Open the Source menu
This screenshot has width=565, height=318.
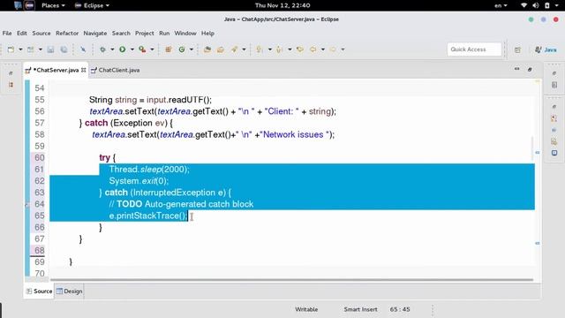pyautogui.click(x=41, y=34)
